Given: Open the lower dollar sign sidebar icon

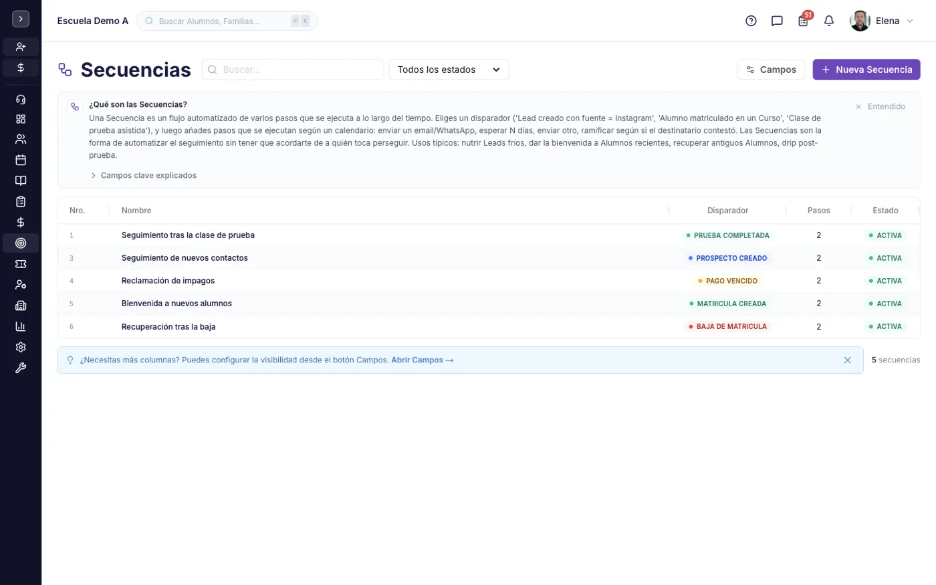Looking at the screenshot, I should pos(21,222).
